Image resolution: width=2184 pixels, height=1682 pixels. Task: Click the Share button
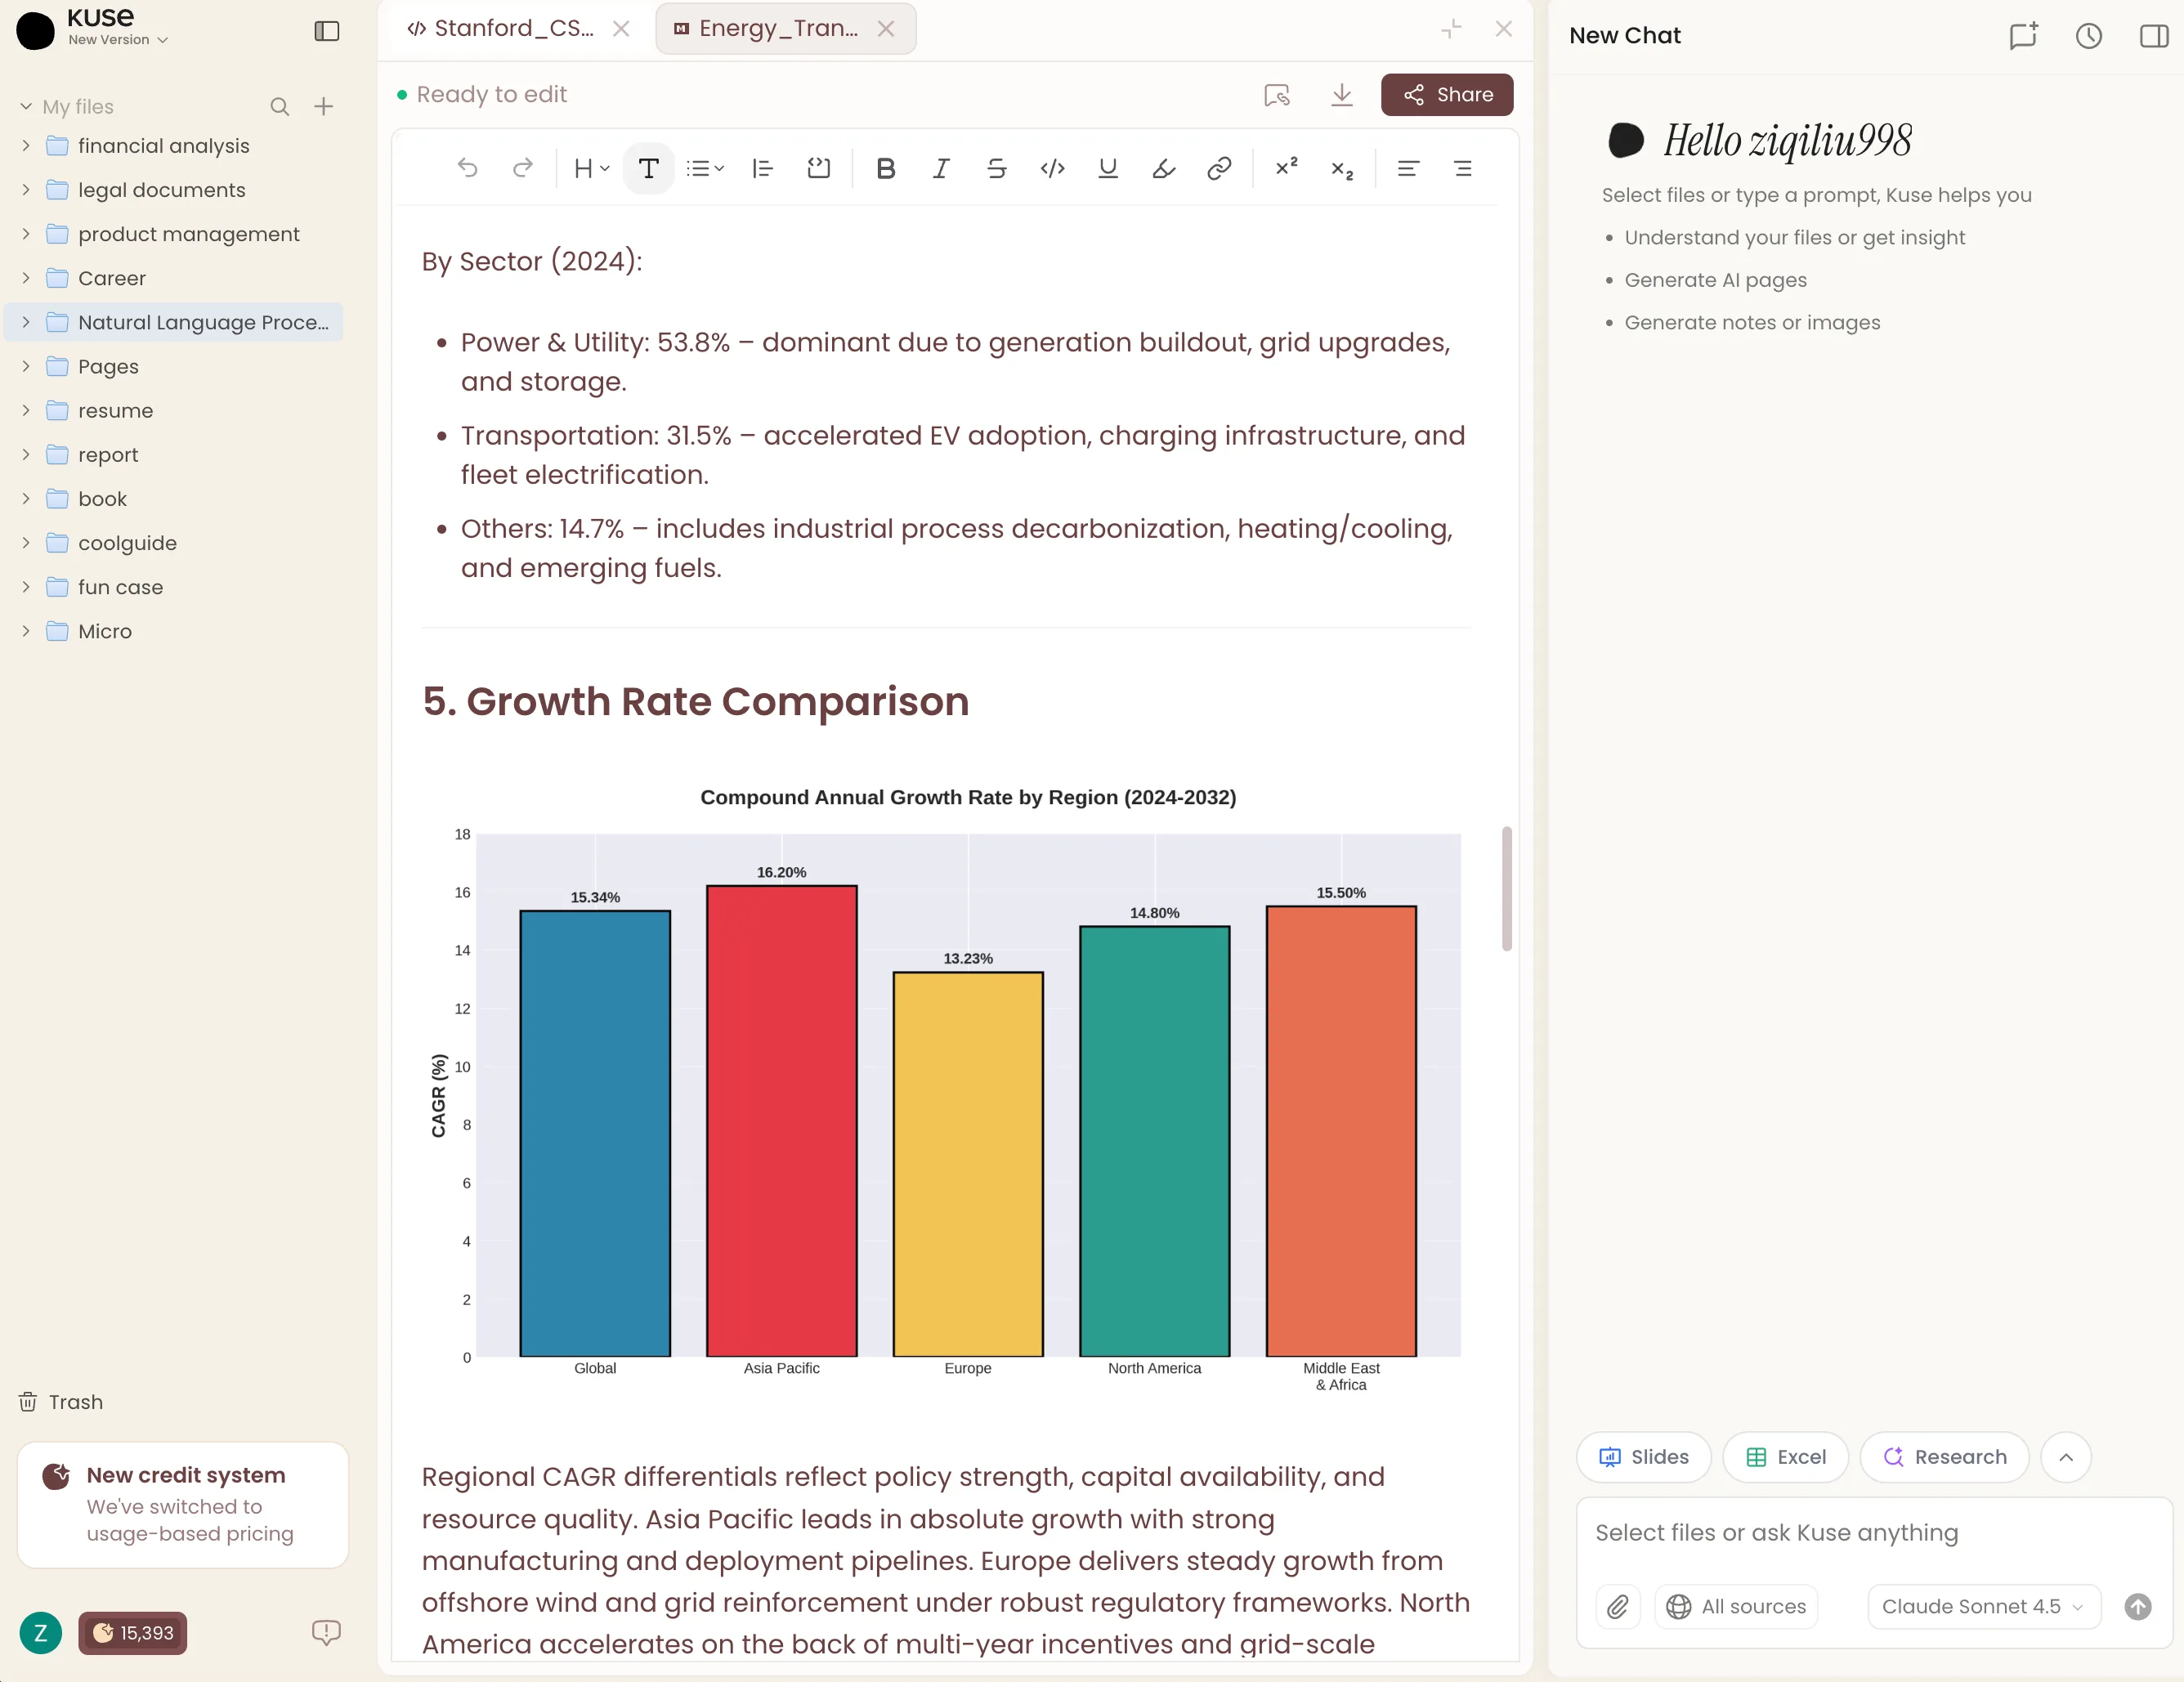[x=1446, y=95]
